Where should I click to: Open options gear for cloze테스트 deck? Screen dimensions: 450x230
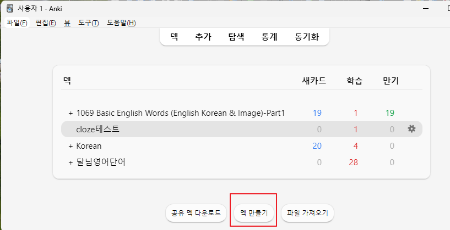click(x=411, y=129)
